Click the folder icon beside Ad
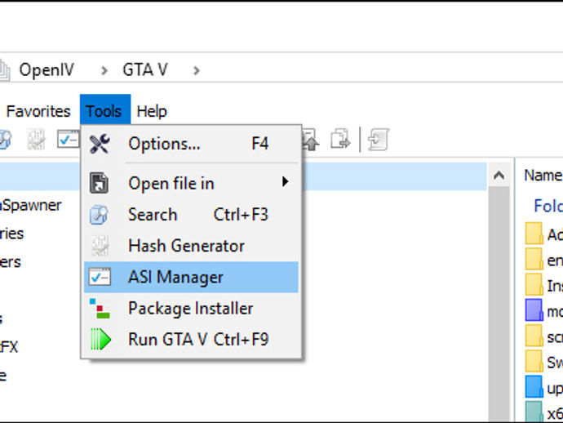The image size is (563, 423). click(x=534, y=234)
